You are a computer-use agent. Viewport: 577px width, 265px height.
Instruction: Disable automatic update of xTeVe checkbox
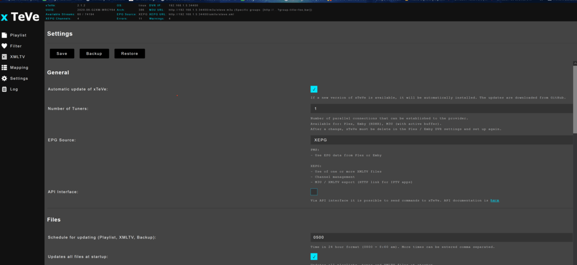(314, 89)
